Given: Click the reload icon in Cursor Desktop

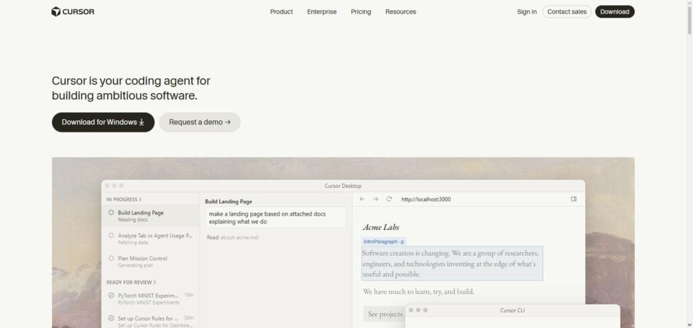Looking at the screenshot, I should point(389,199).
